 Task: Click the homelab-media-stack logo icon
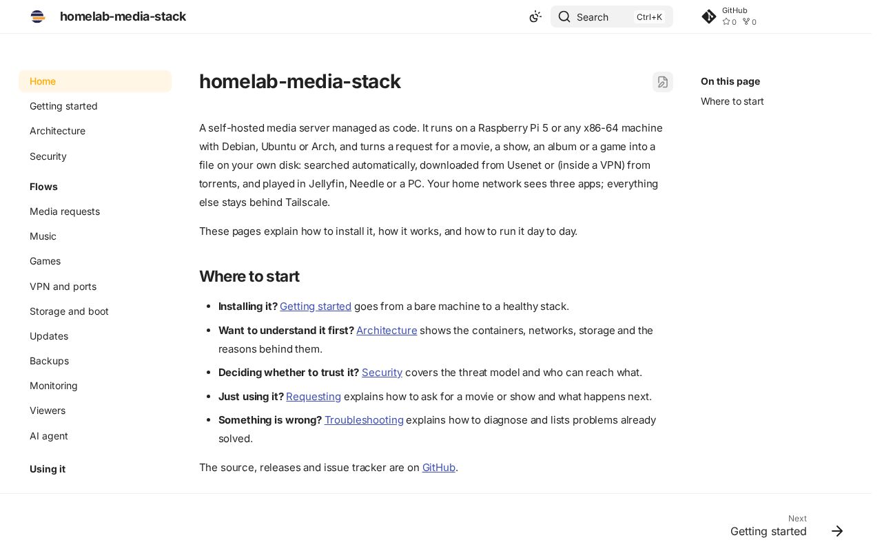38,17
